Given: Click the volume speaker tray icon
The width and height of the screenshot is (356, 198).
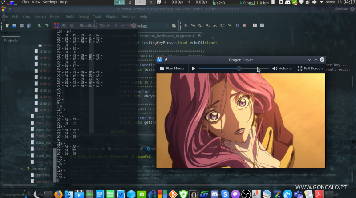Looking at the screenshot, I should pos(315,2).
